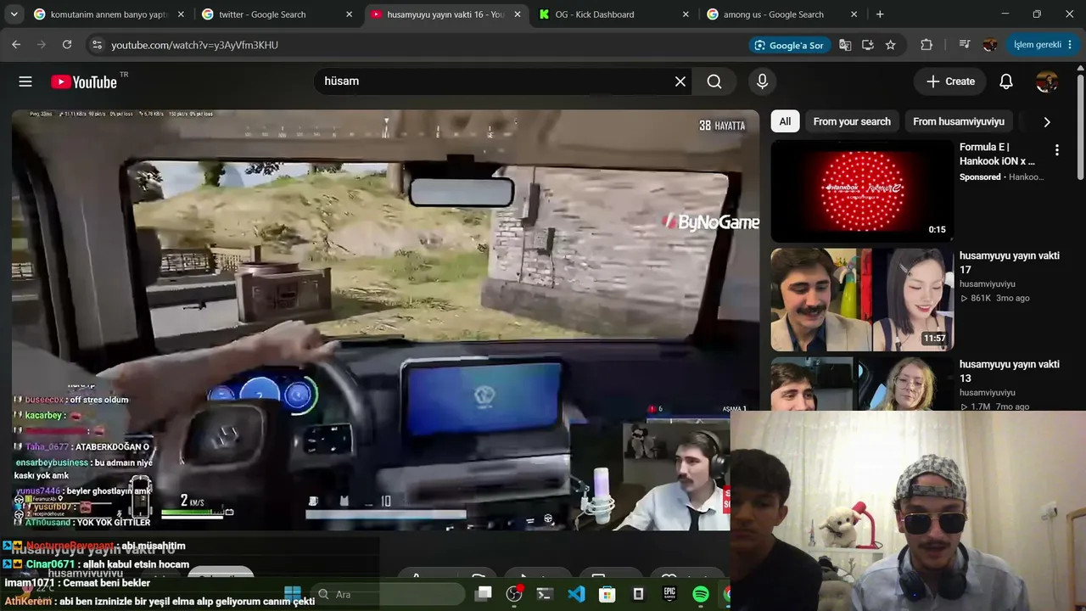The height and width of the screenshot is (611, 1086).
Task: Open Visual Studio Code from the taskbar
Action: coord(576,594)
